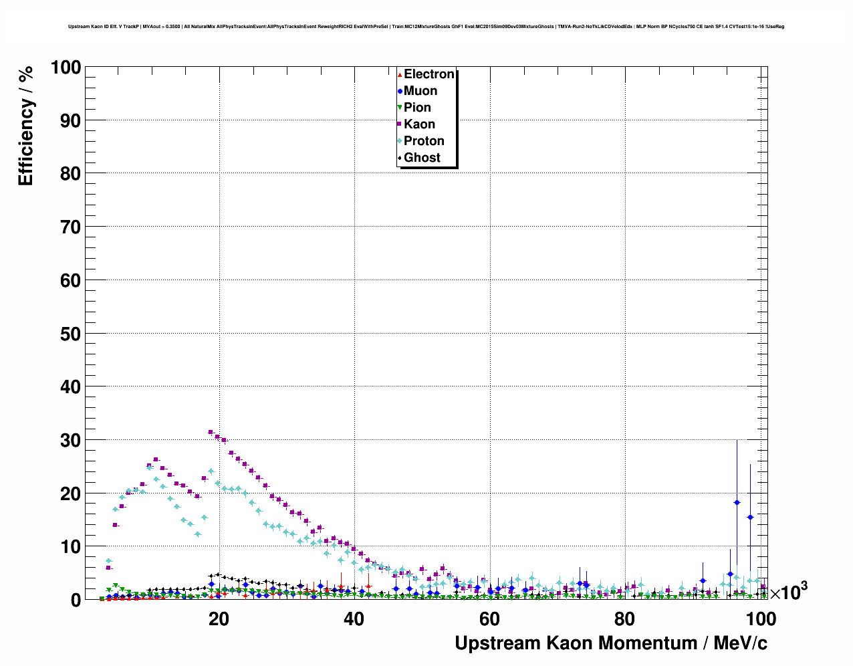Click the blue Muon circle legend marker

coord(400,91)
